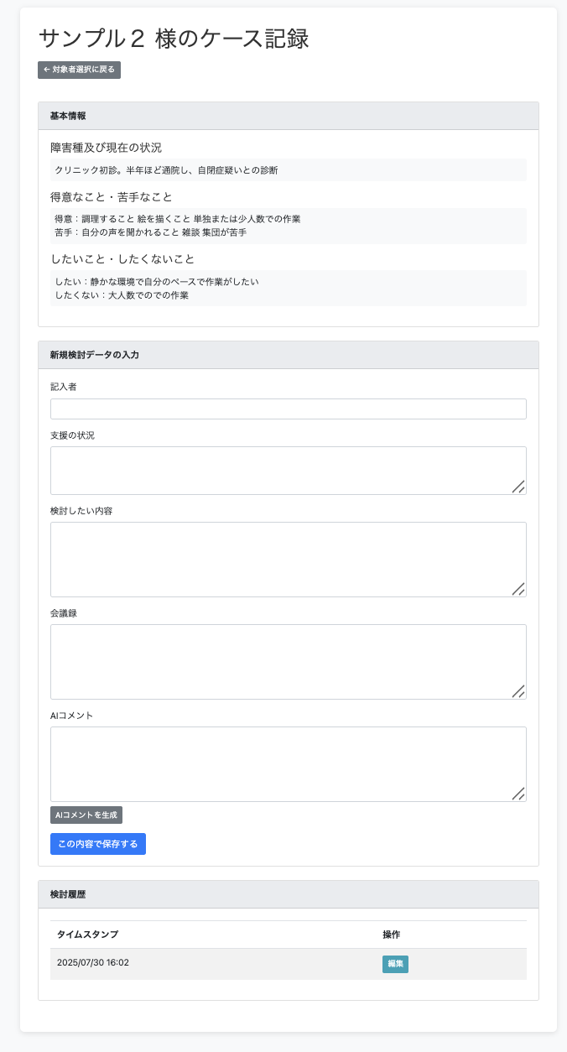
Task: Click resize grip of AIコメント textarea
Action: tap(518, 794)
